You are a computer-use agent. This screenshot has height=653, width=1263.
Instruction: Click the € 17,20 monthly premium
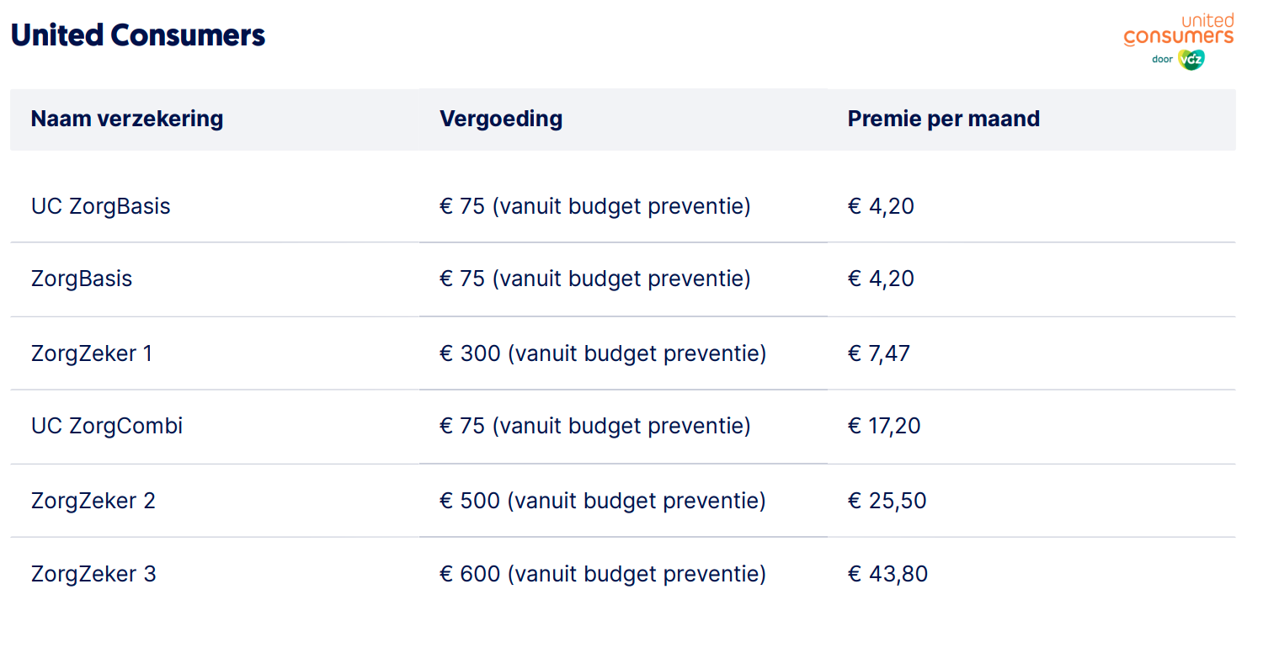coord(884,426)
